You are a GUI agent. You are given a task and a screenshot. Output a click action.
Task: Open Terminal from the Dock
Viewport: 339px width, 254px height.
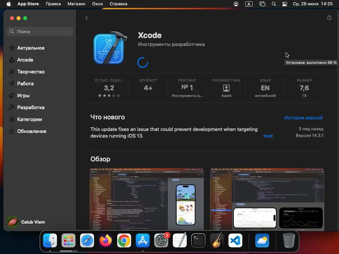(x=198, y=240)
